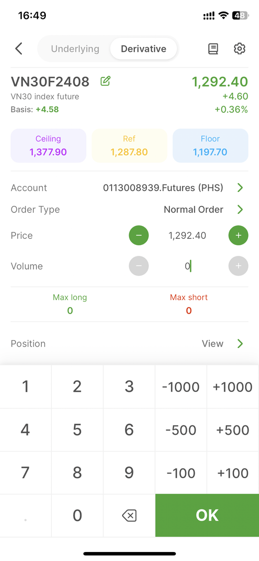Open the order book icon
The height and width of the screenshot is (561, 259).
point(213,49)
